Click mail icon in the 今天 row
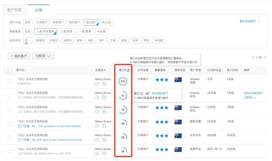 [x=104, y=84]
